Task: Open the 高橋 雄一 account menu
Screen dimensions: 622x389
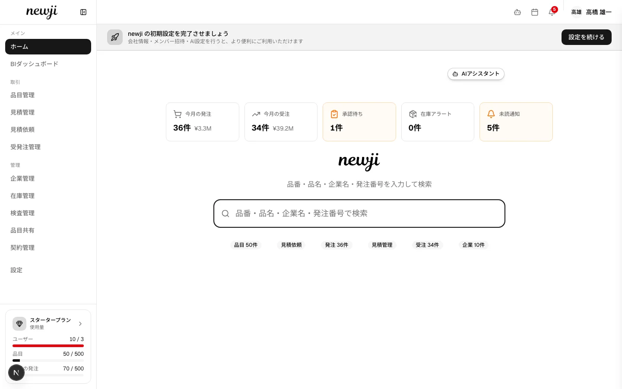Action: [599, 12]
